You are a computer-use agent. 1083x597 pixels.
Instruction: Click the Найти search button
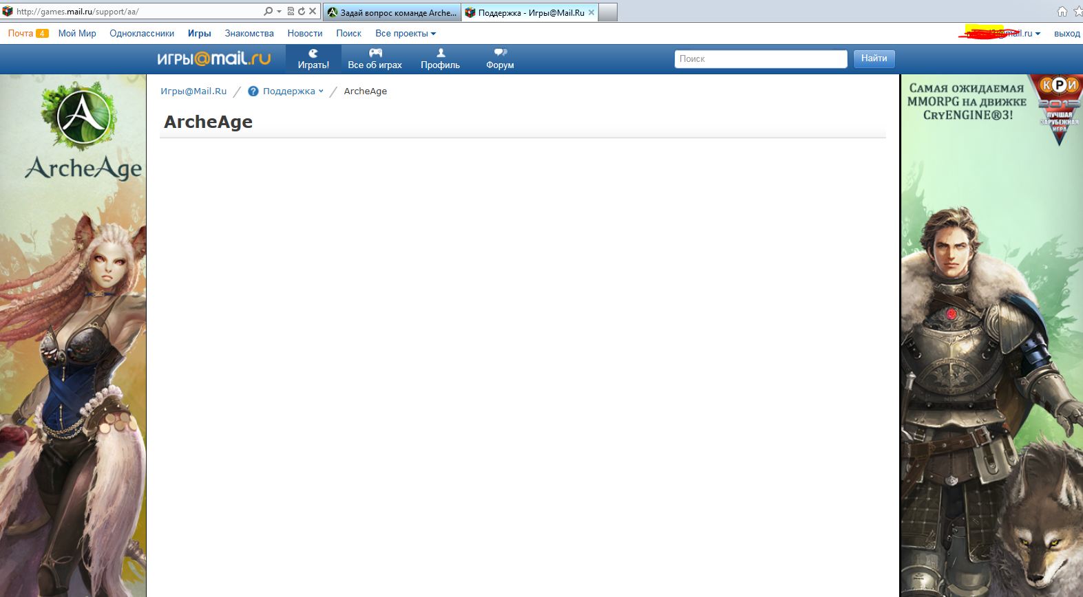point(874,58)
